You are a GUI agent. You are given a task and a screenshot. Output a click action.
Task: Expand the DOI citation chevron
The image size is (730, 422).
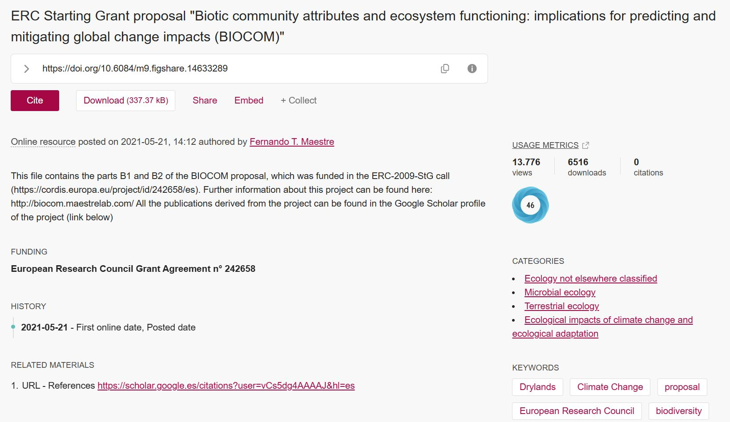point(27,69)
